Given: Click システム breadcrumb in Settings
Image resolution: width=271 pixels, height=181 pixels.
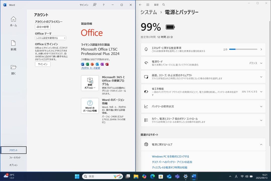Looking at the screenshot, I should tap(149, 12).
